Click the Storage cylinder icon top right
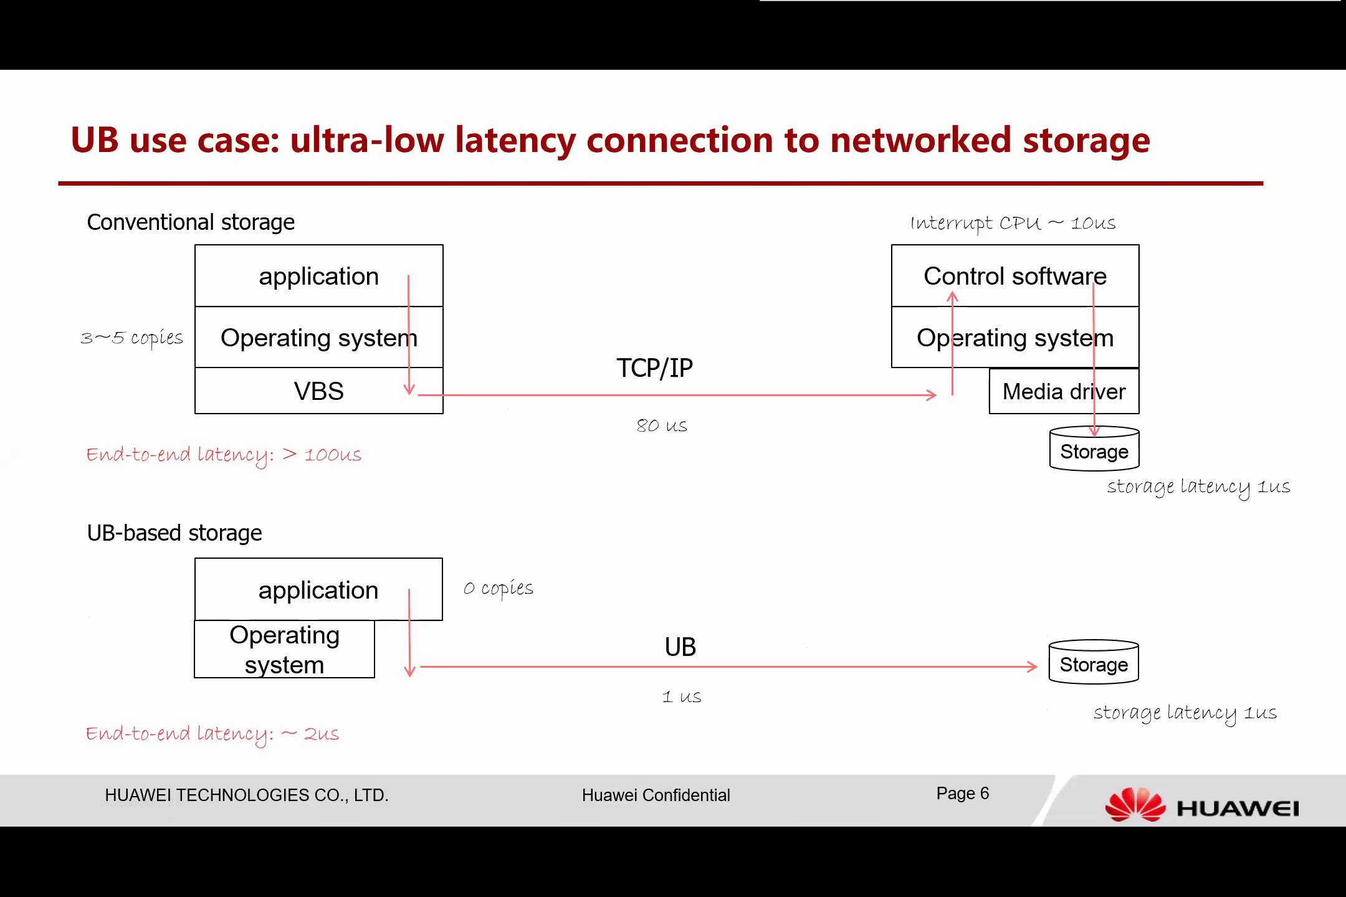The image size is (1346, 897). tap(1094, 450)
